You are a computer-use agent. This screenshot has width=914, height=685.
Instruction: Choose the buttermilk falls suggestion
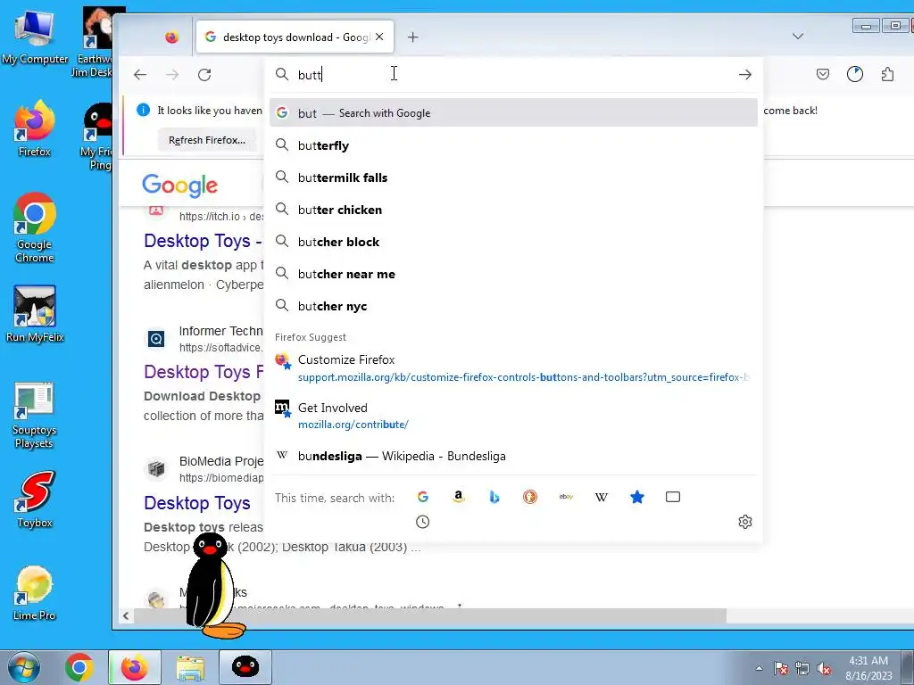(513, 177)
